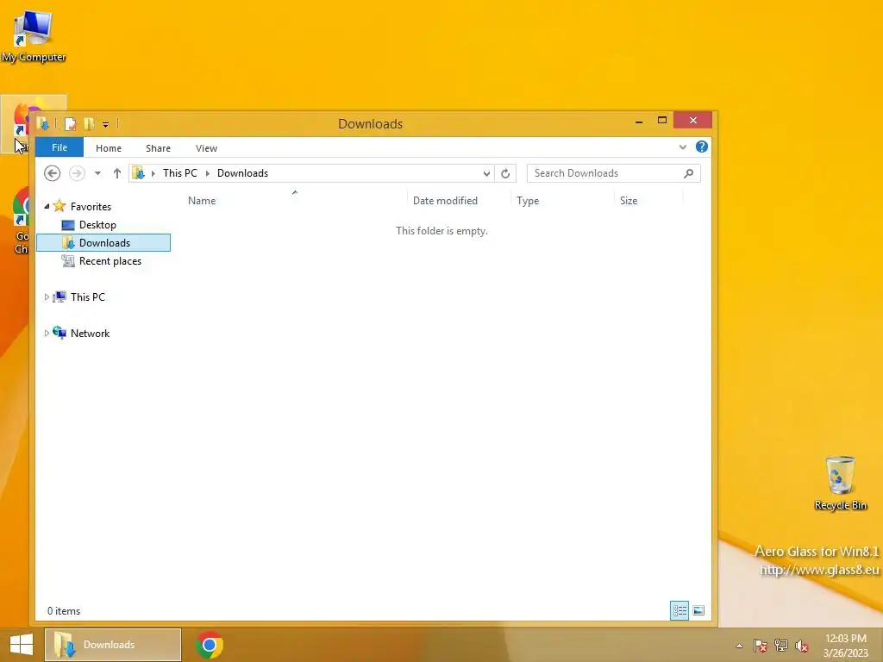Image resolution: width=883 pixels, height=662 pixels.
Task: Open the volume tray icon
Action: click(x=802, y=646)
